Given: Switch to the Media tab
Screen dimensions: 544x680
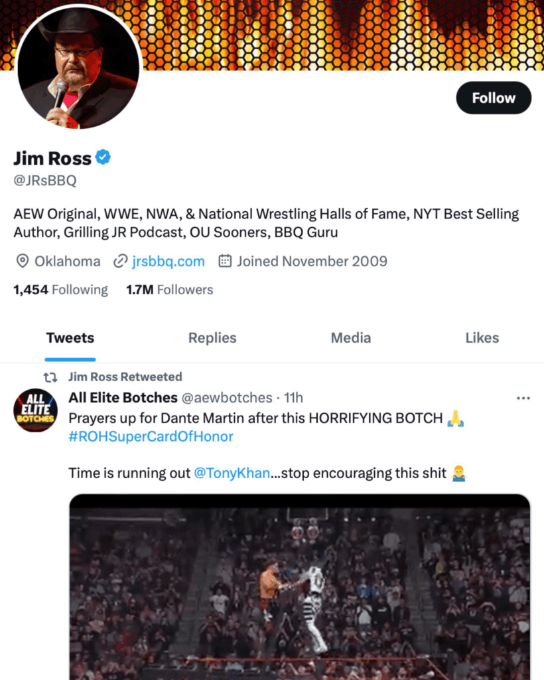Looking at the screenshot, I should pyautogui.click(x=350, y=337).
